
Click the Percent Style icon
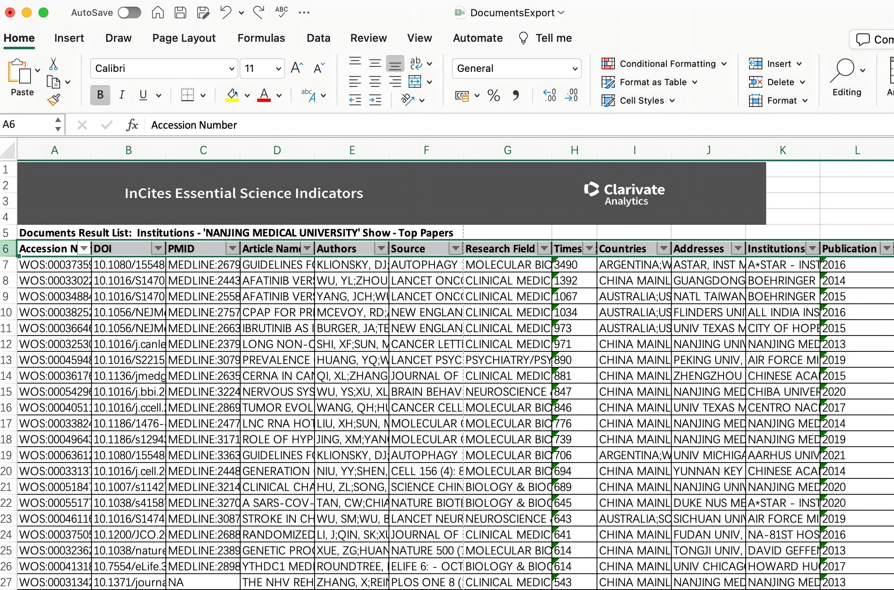pyautogui.click(x=493, y=96)
